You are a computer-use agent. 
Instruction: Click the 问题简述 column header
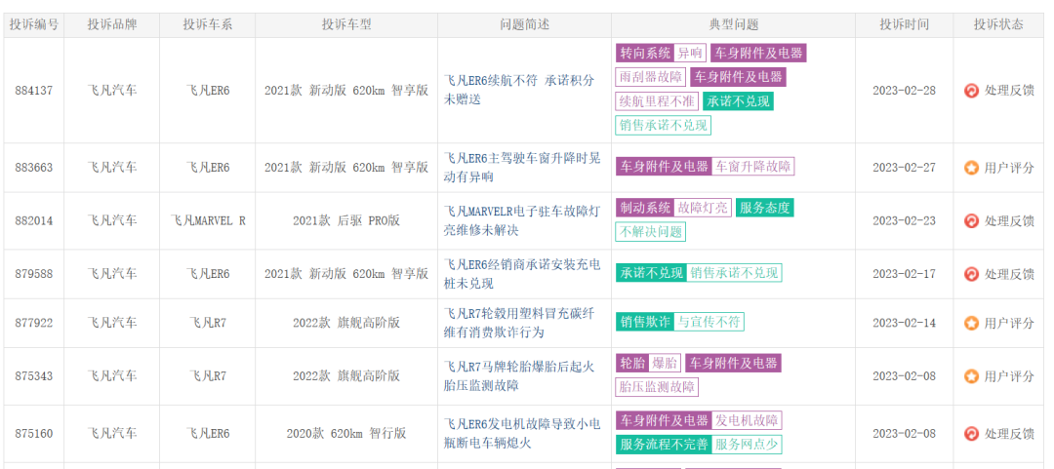524,24
